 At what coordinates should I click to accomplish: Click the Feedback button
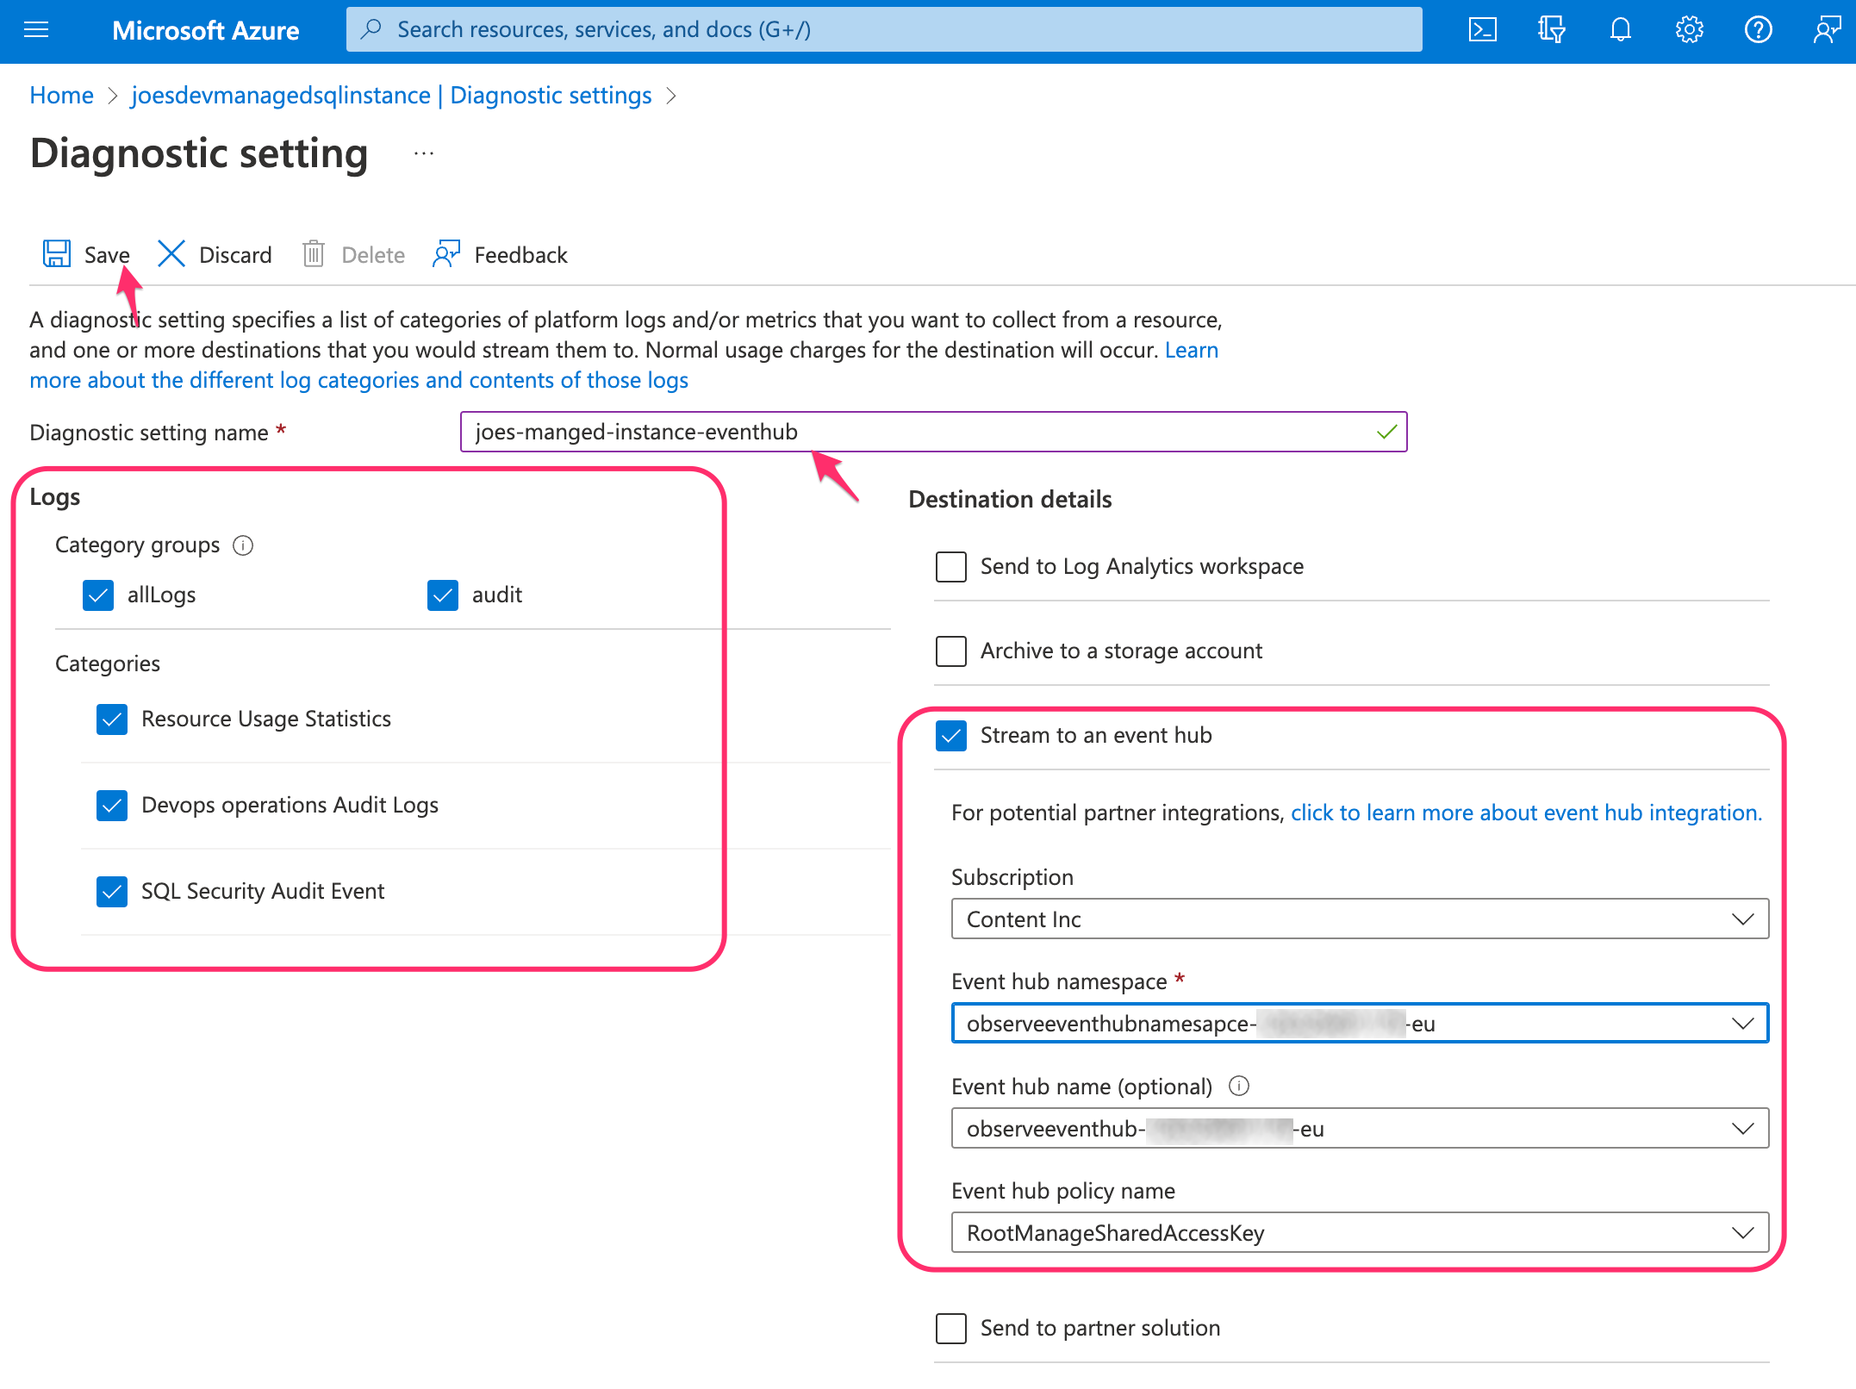point(500,255)
